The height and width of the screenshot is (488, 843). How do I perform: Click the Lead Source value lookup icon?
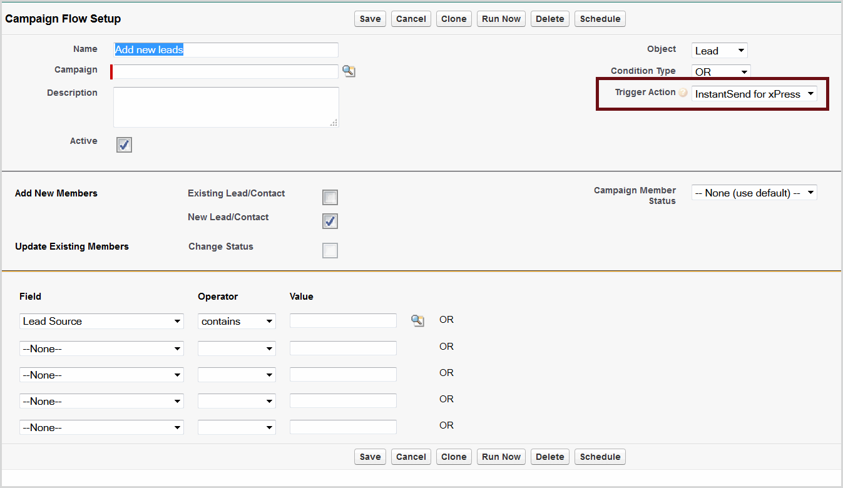(417, 321)
